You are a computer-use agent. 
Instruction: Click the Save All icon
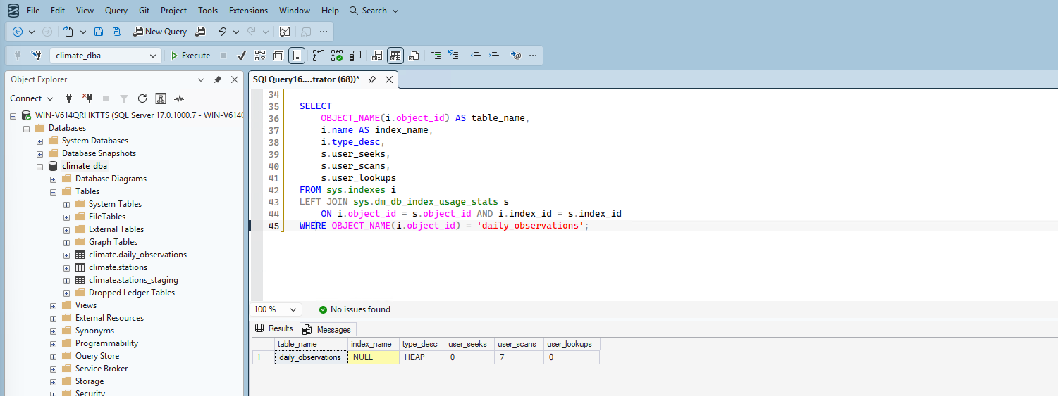[117, 32]
